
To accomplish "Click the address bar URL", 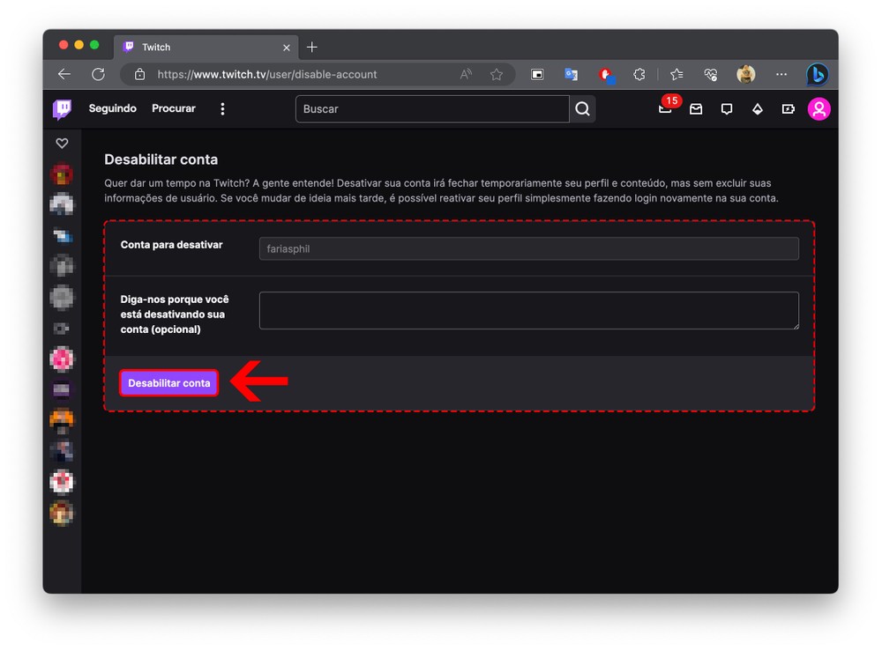I will [267, 74].
